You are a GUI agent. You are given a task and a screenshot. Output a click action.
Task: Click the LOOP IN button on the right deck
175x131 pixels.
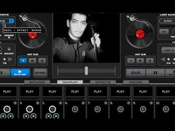click(168, 50)
